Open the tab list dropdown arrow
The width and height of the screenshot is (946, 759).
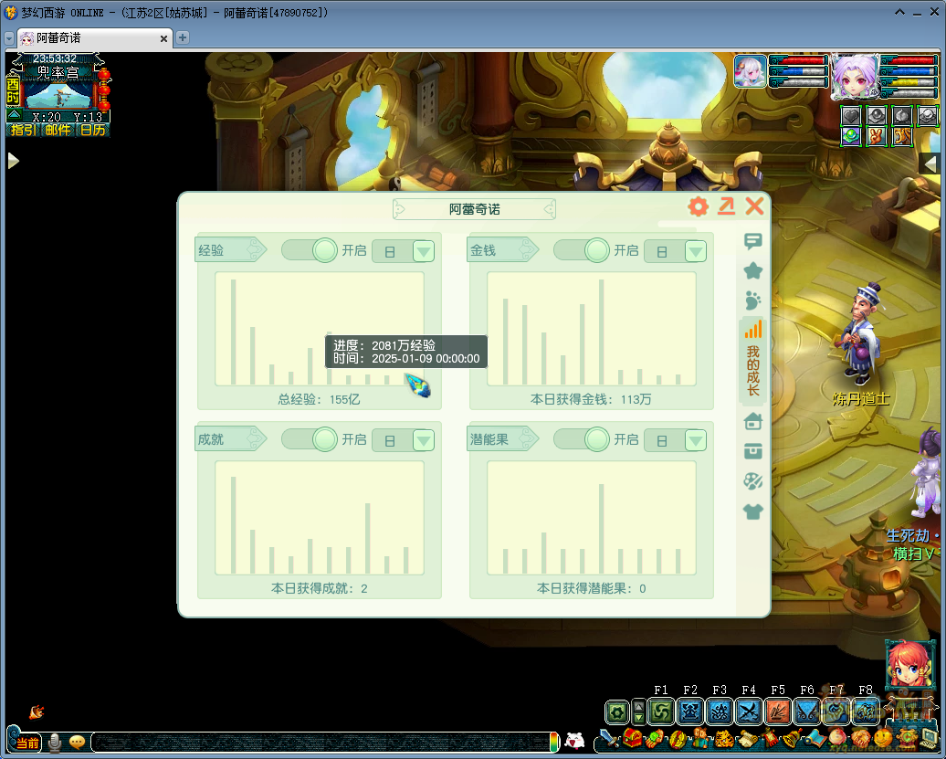9,38
